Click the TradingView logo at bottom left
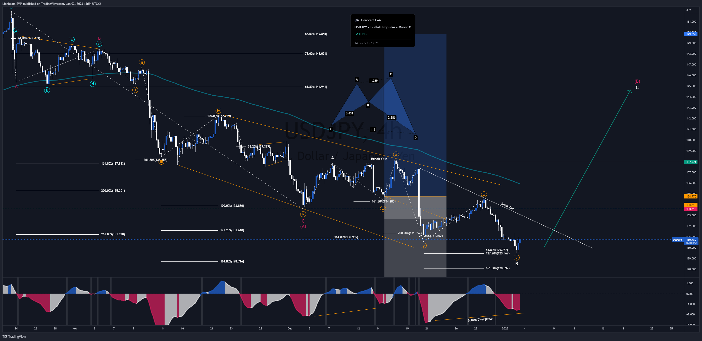The image size is (702, 341). click(x=14, y=336)
